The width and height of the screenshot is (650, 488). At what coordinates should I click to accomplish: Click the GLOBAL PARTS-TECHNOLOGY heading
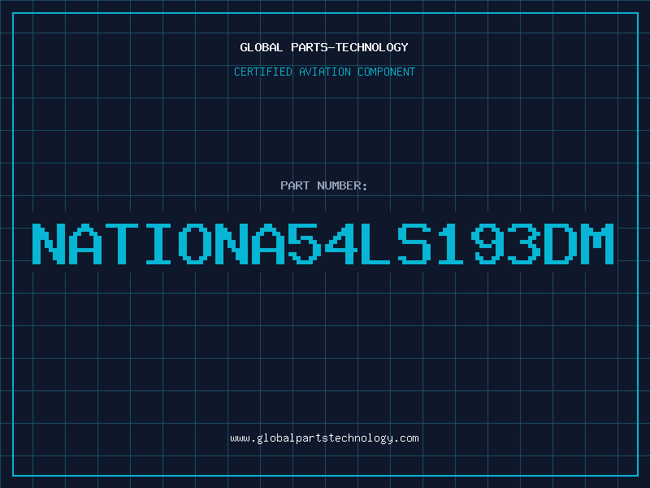[324, 47]
